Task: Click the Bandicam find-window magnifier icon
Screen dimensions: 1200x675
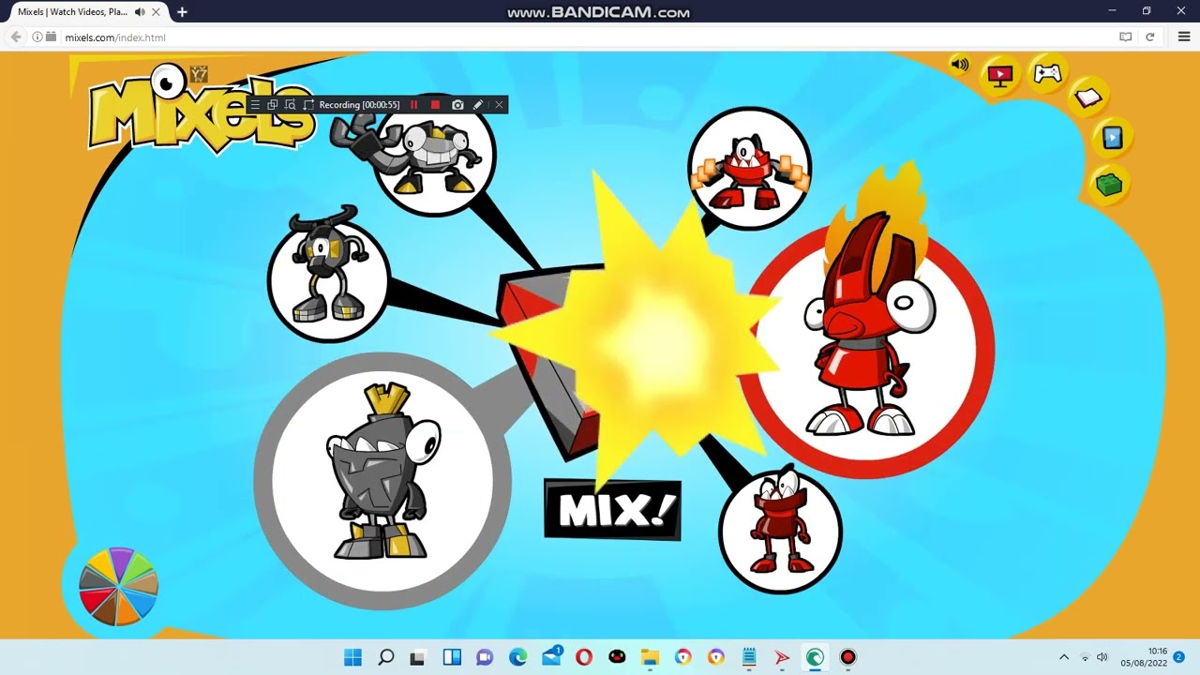Action: point(290,105)
